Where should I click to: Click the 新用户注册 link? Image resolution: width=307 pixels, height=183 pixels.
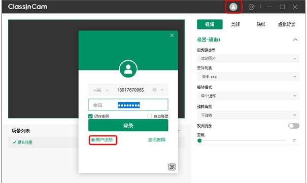click(x=102, y=140)
